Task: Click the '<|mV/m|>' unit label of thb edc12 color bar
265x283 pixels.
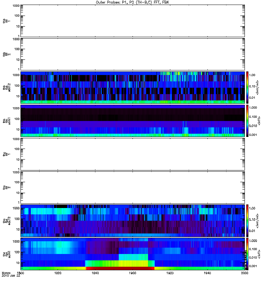Action: point(258,87)
